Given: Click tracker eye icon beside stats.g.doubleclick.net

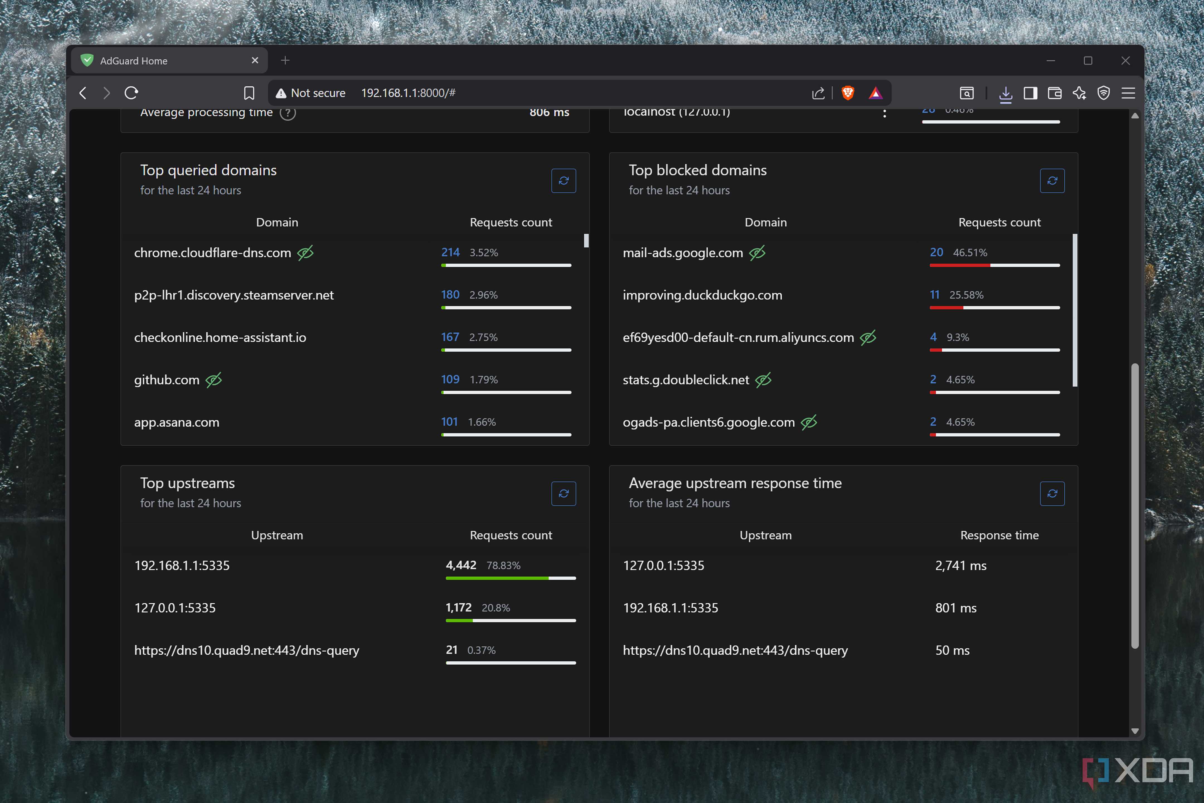Looking at the screenshot, I should click(x=763, y=380).
